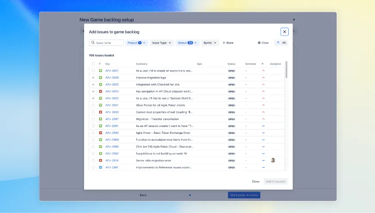The width and height of the screenshot is (375, 213).
Task: Close the Add issues dialog with X
Action: pyautogui.click(x=284, y=31)
